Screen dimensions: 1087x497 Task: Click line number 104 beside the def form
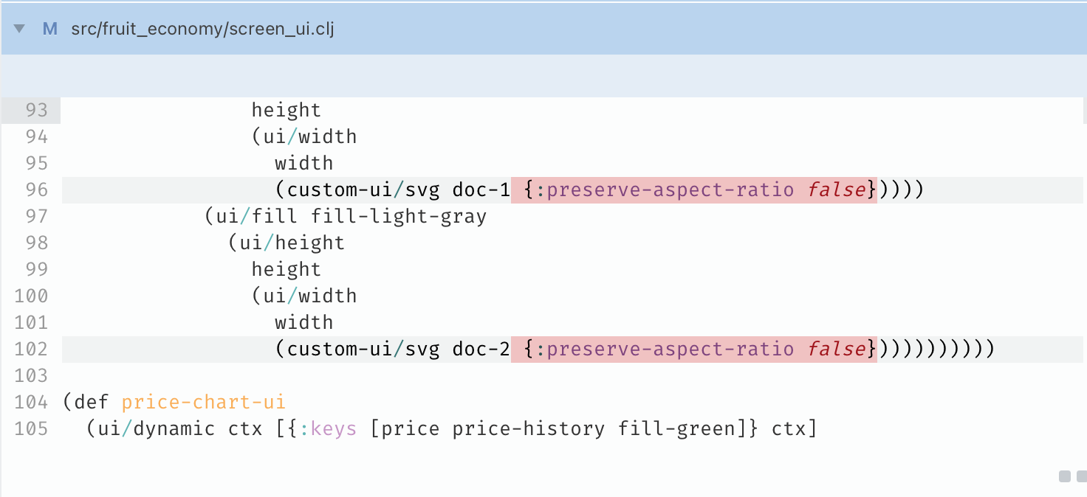(x=32, y=402)
